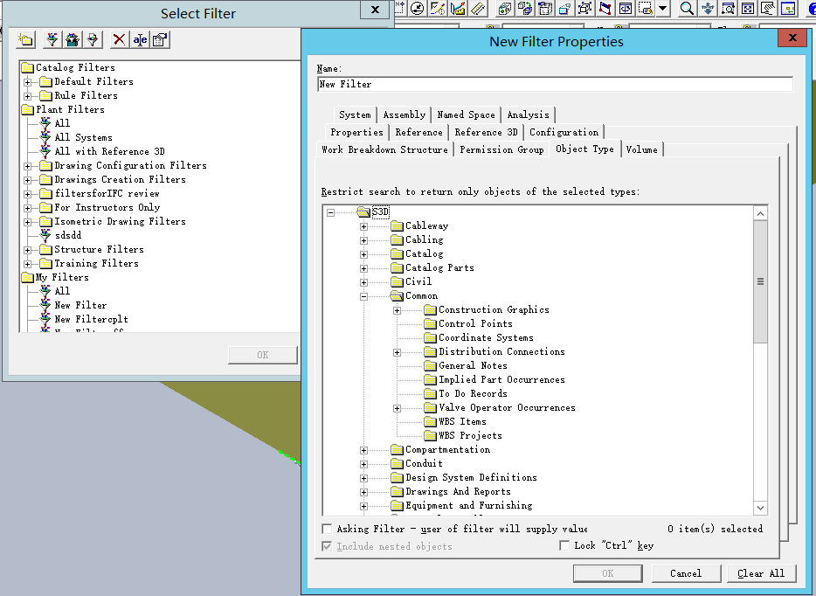816x596 pixels.
Task: Click Cancel in New Filter Properties
Action: [686, 573]
